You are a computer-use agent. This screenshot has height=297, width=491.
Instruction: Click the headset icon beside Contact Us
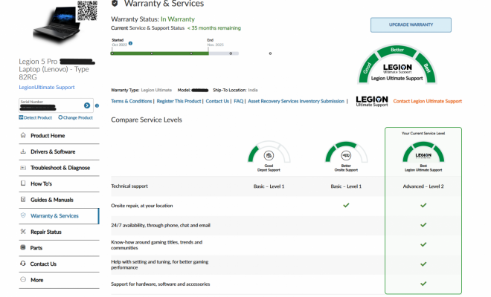pos(23,264)
